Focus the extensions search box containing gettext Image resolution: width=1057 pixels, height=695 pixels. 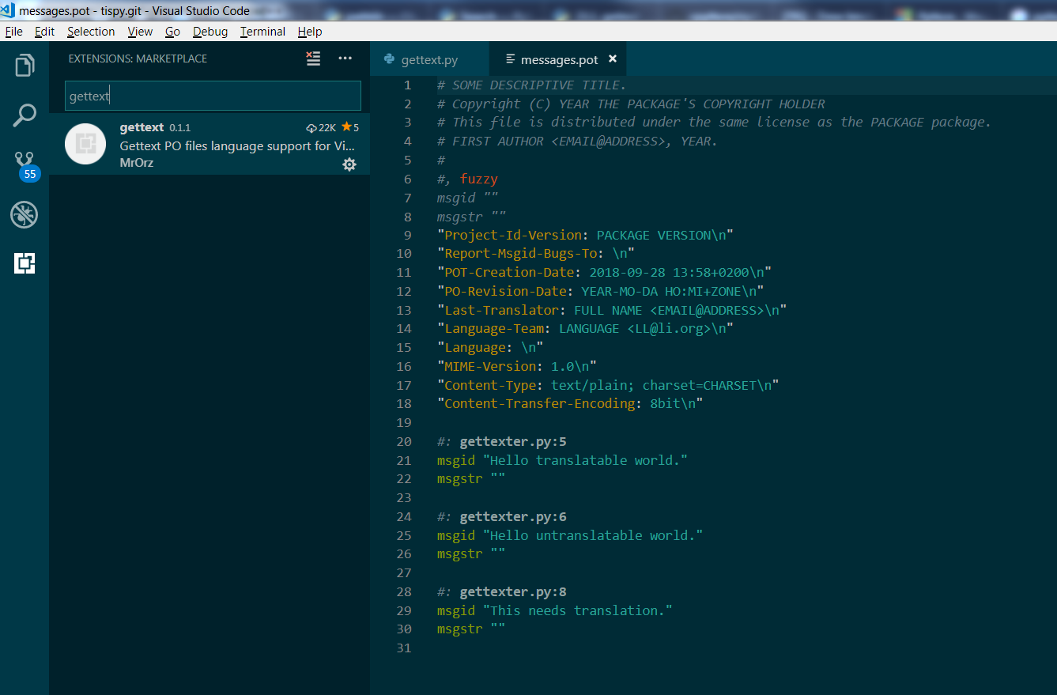213,96
